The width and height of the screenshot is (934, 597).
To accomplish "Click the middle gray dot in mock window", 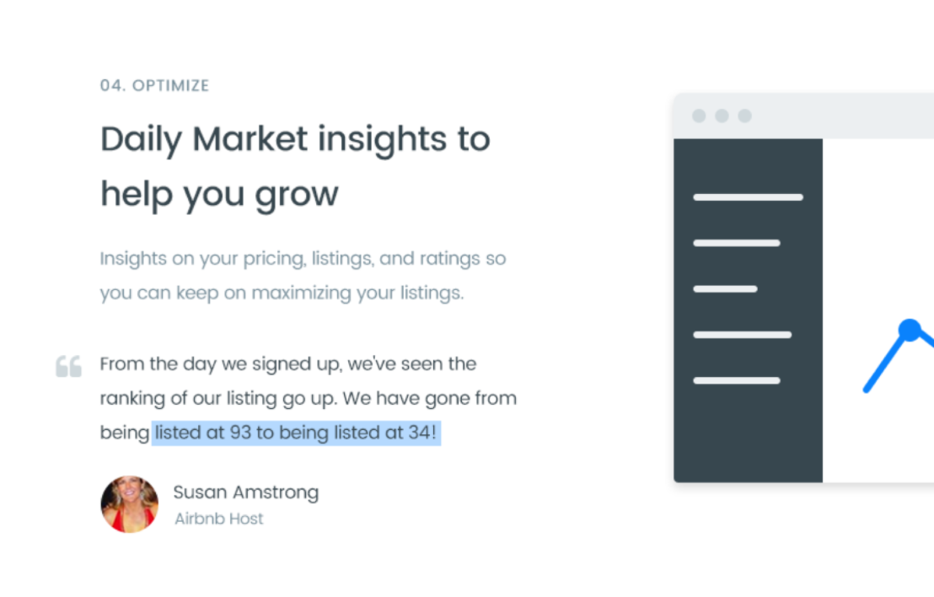I will pyautogui.click(x=722, y=116).
